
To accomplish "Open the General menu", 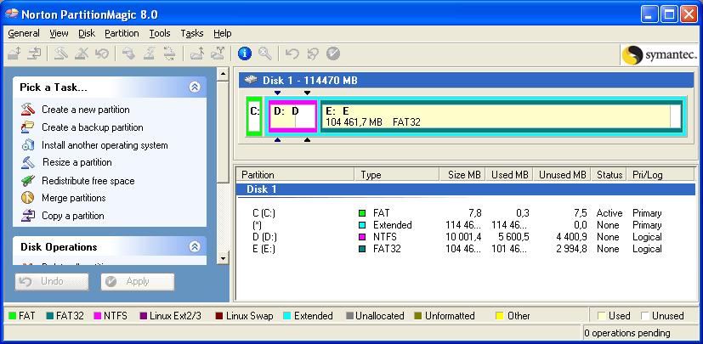I will pos(24,33).
